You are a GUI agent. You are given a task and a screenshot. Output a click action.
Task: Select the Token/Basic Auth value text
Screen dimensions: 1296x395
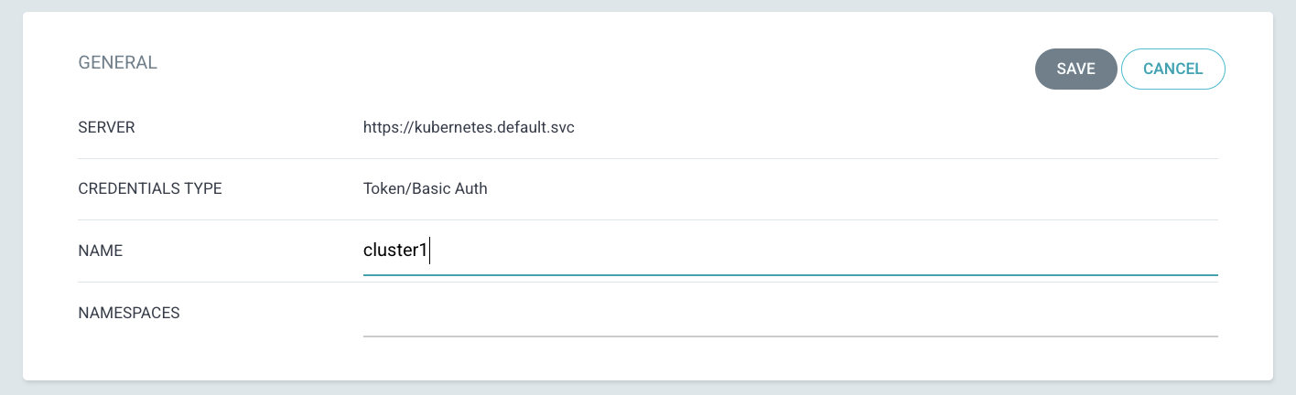(x=426, y=189)
